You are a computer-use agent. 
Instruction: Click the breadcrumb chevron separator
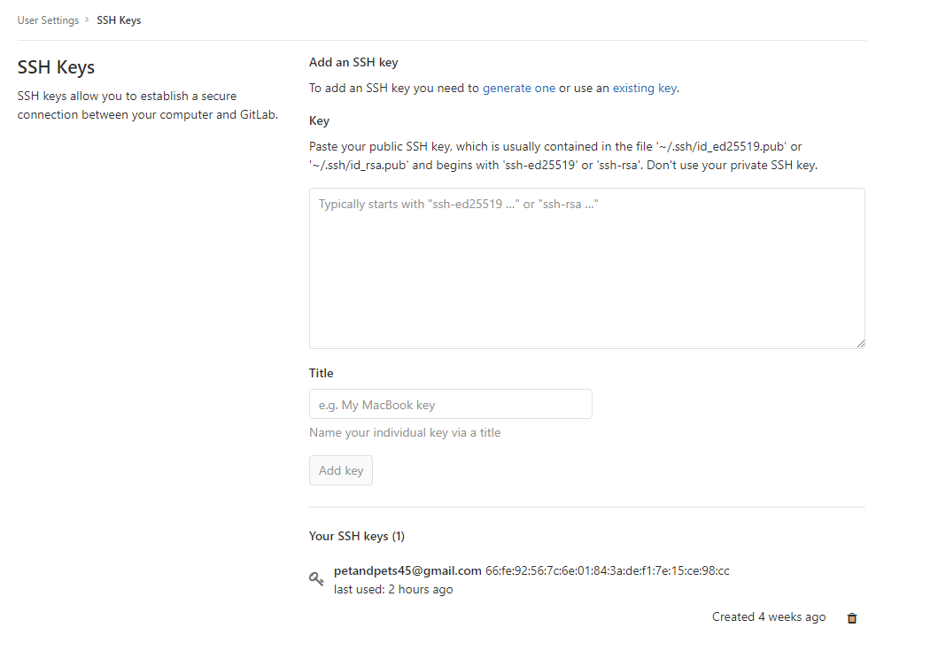[x=88, y=20]
